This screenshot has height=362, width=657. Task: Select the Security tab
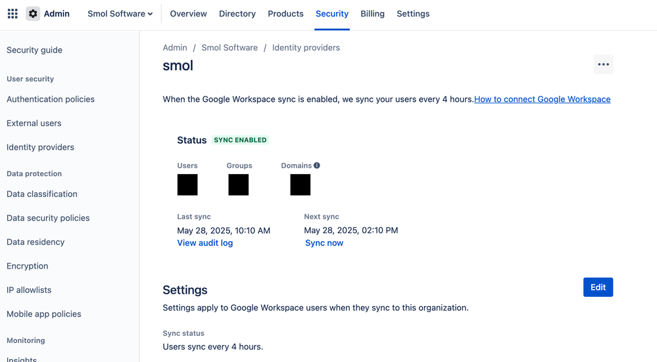pyautogui.click(x=332, y=14)
